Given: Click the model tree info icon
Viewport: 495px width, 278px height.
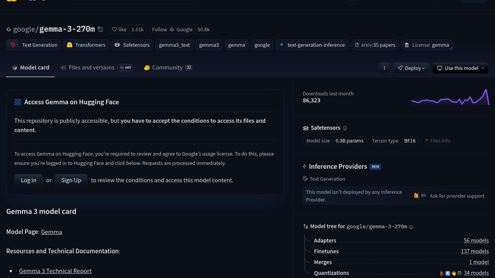Looking at the screenshot, I should (411, 227).
